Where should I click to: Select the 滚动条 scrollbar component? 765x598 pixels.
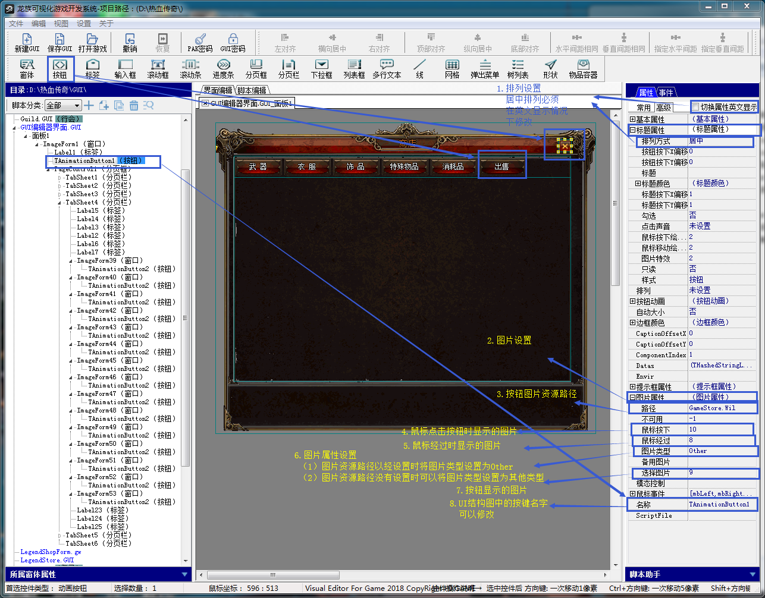click(190, 69)
